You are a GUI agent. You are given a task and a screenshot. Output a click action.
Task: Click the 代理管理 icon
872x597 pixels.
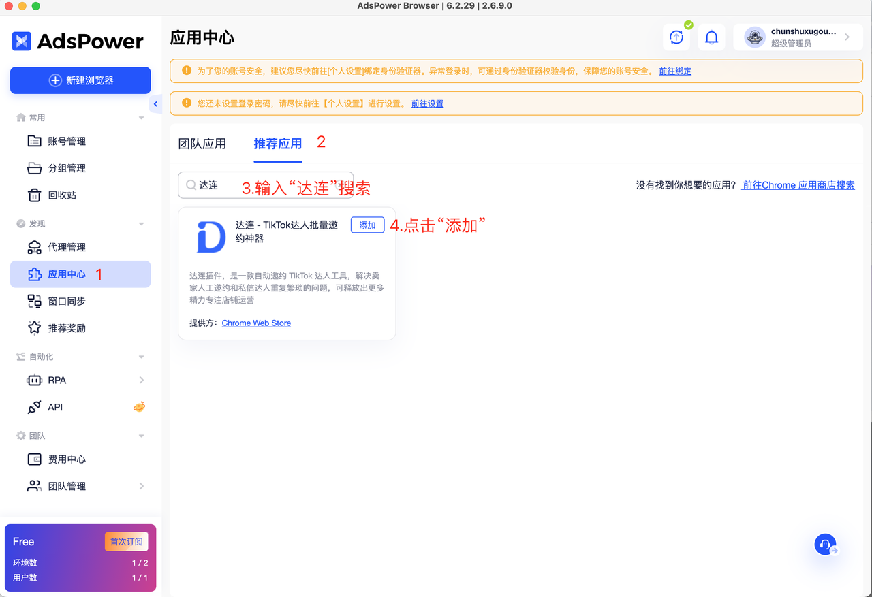click(x=34, y=247)
